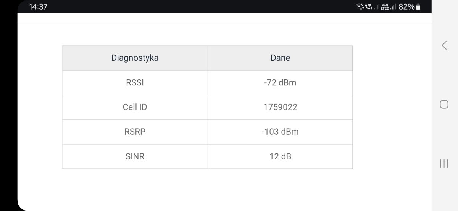Tap the Wi-Fi calling icon
Screen dimensions: 458x211
coord(368,7)
